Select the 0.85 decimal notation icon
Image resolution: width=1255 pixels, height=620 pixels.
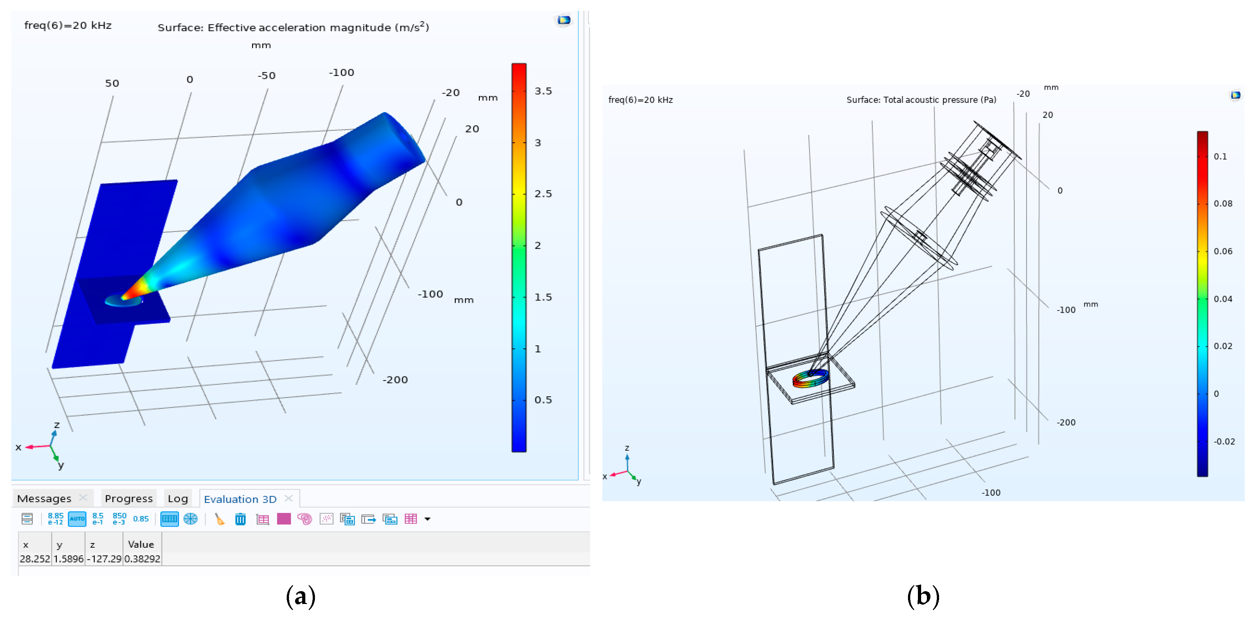click(x=141, y=519)
